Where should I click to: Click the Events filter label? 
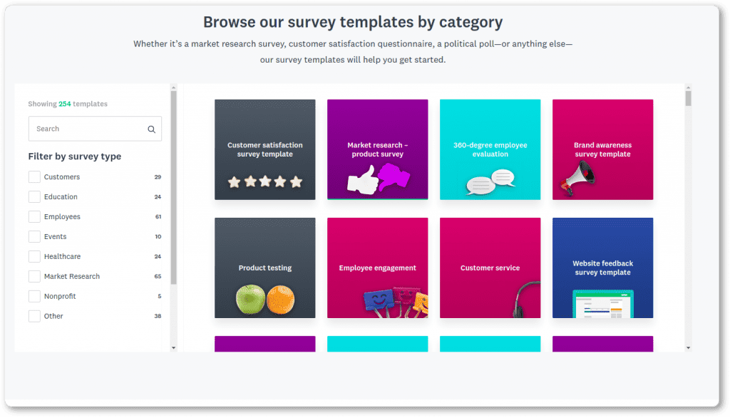tap(55, 237)
